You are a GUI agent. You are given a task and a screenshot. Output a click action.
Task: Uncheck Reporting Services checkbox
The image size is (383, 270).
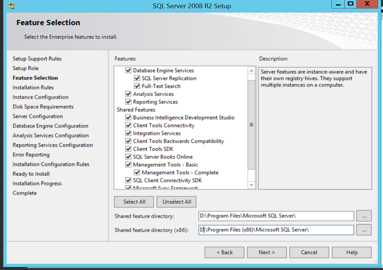[x=128, y=102]
